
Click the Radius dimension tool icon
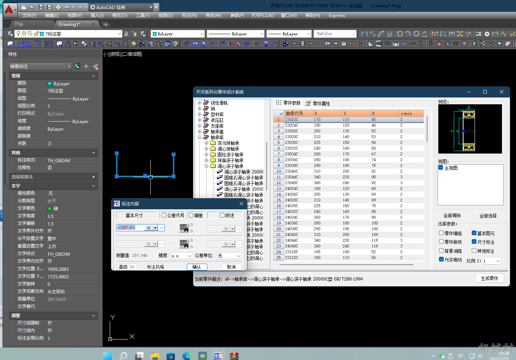click(x=399, y=34)
